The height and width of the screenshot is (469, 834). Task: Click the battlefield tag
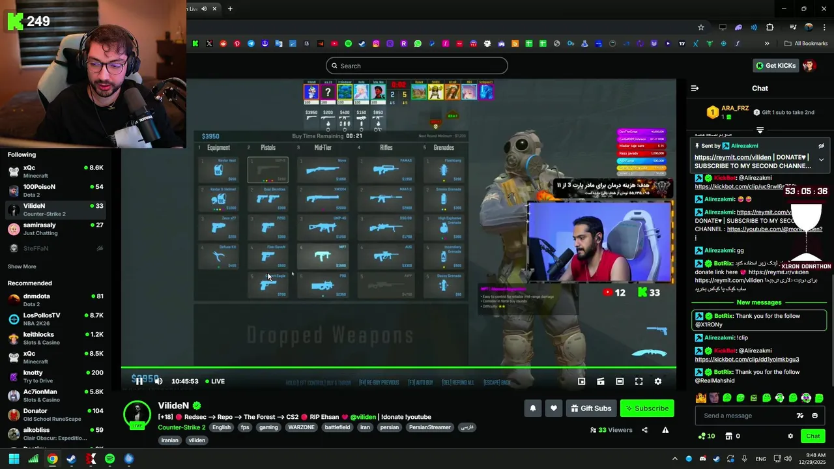point(338,427)
